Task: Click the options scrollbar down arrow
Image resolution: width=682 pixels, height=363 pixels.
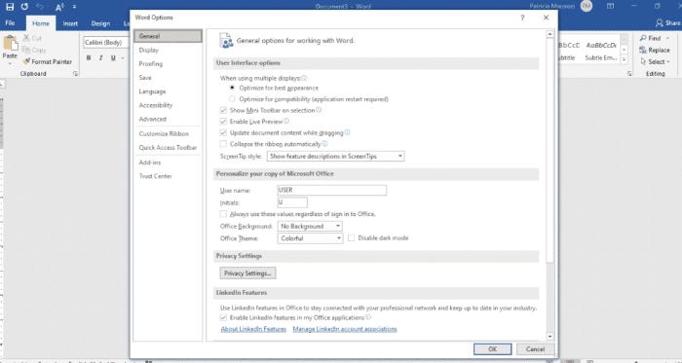Action: tap(549, 337)
